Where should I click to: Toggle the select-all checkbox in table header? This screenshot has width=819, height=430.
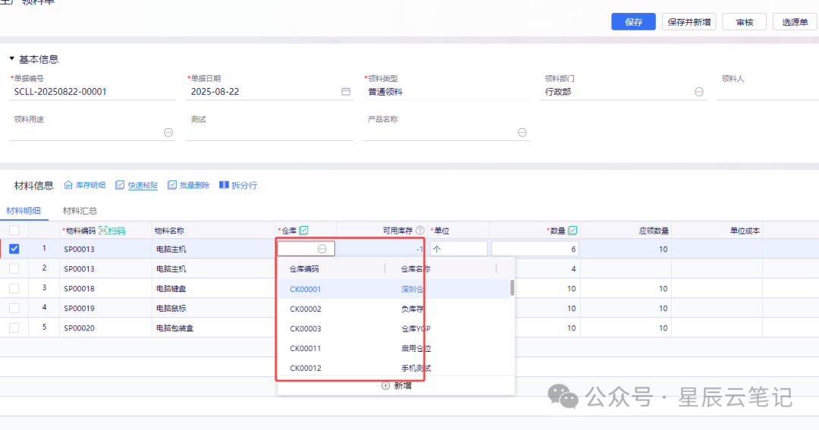tap(14, 231)
